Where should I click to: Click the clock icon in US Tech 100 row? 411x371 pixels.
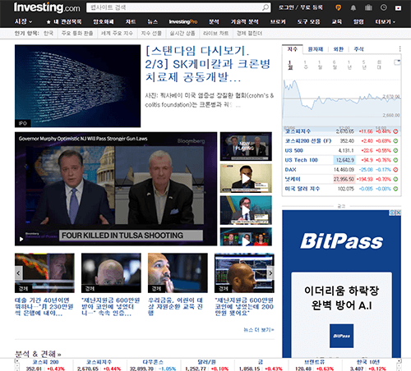pos(395,160)
